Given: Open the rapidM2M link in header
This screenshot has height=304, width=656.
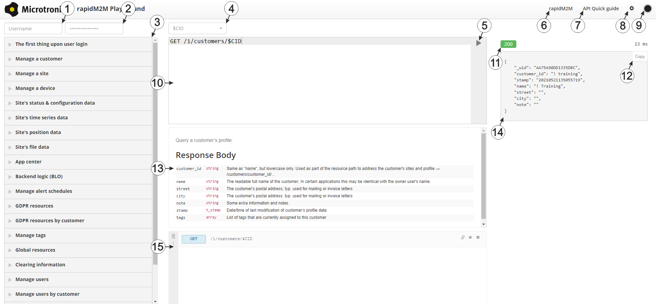Looking at the screenshot, I should 560,9.
